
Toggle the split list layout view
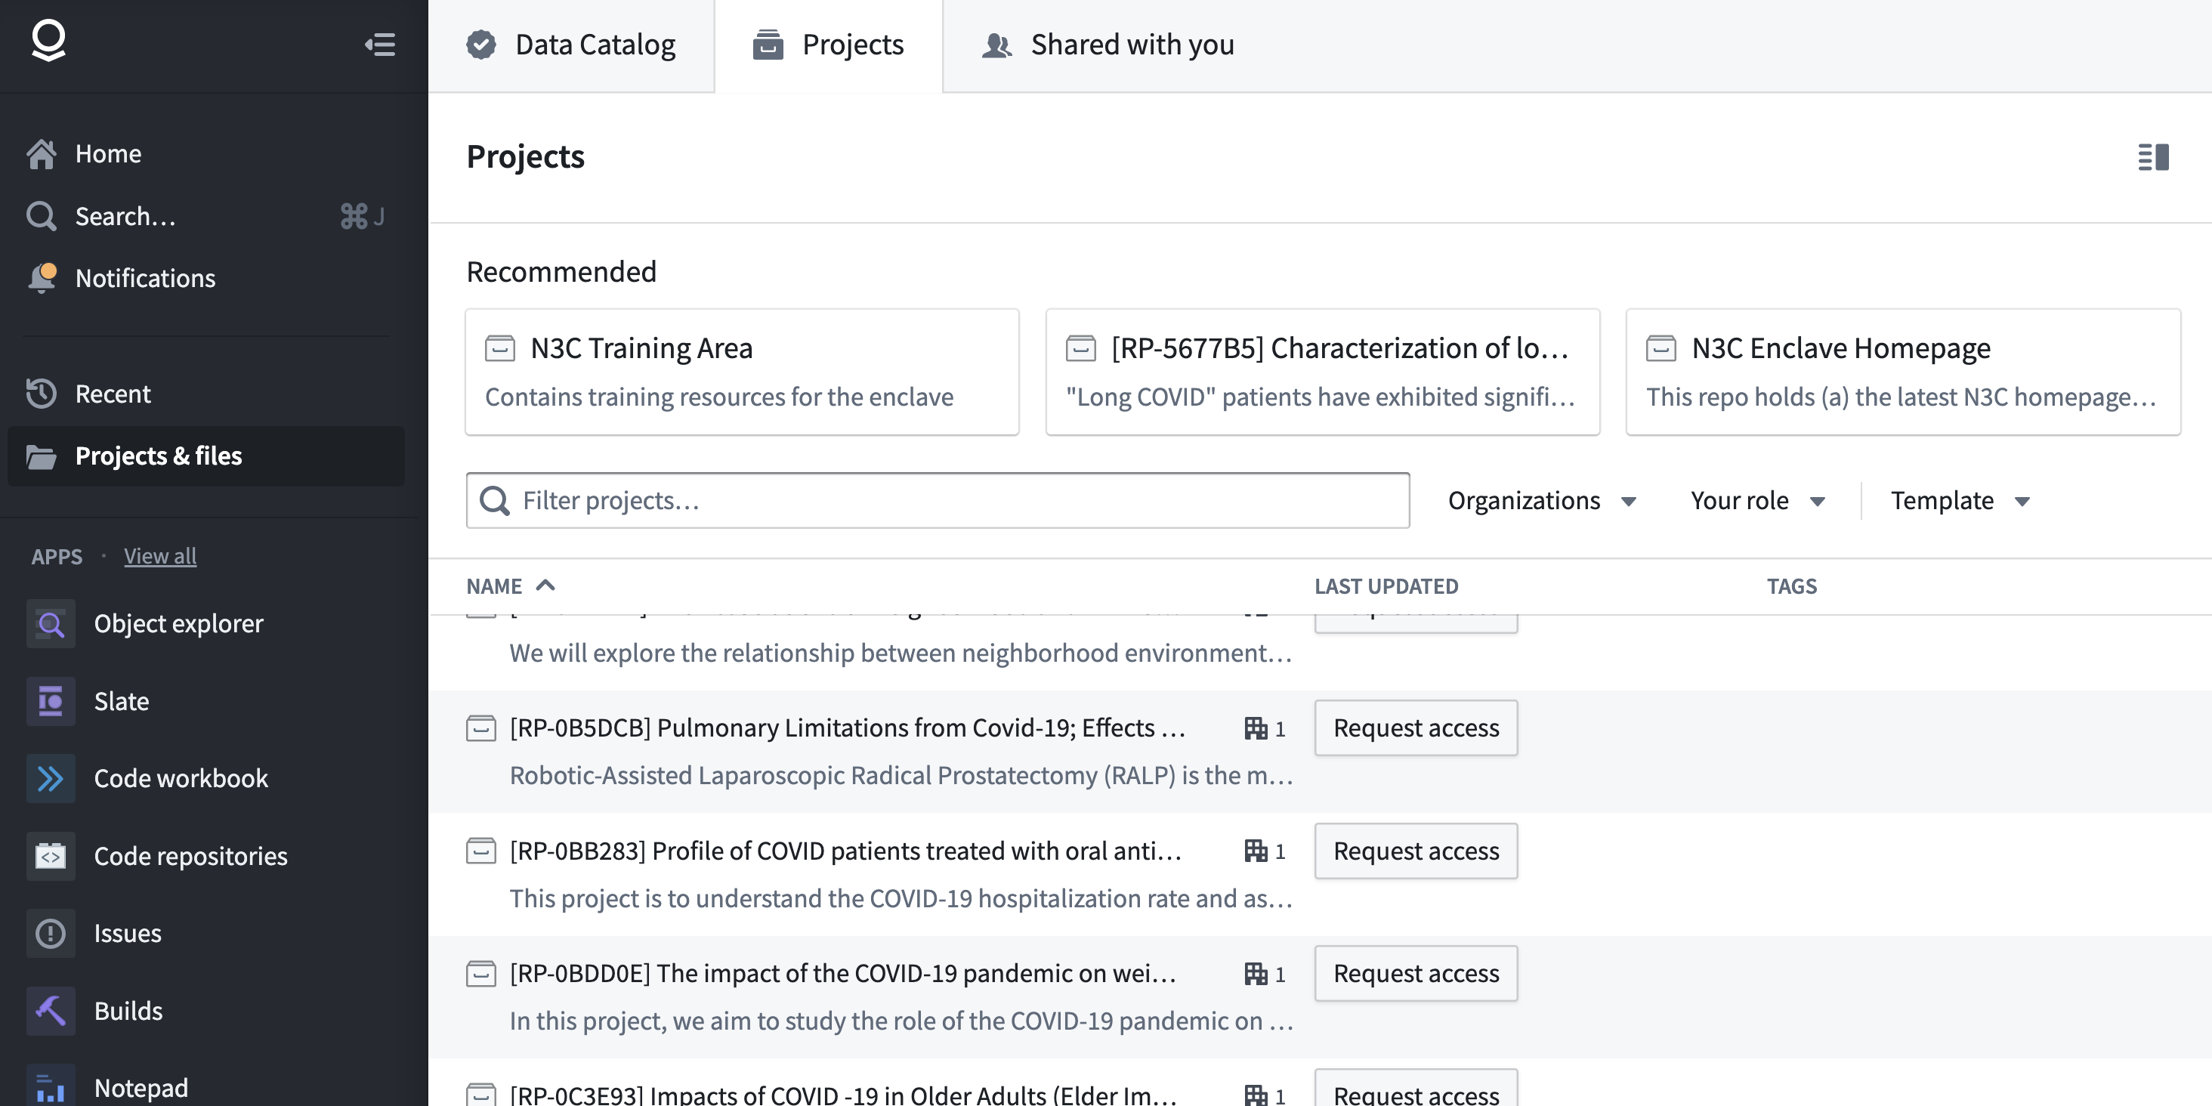click(x=2154, y=156)
